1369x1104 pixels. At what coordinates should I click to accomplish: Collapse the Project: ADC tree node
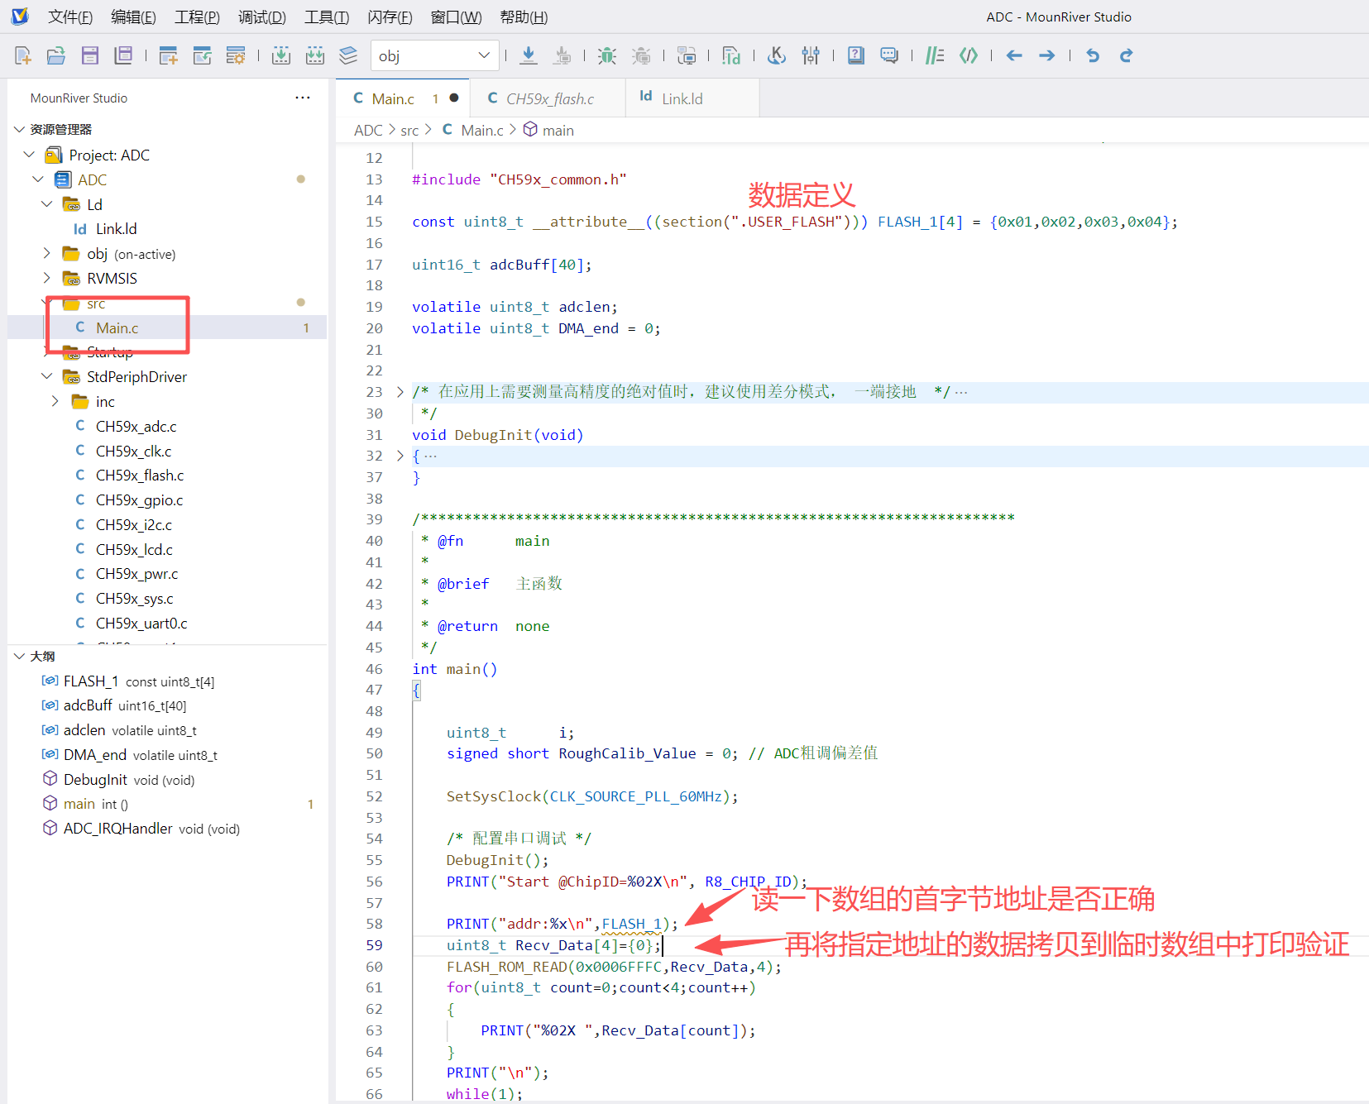[30, 155]
